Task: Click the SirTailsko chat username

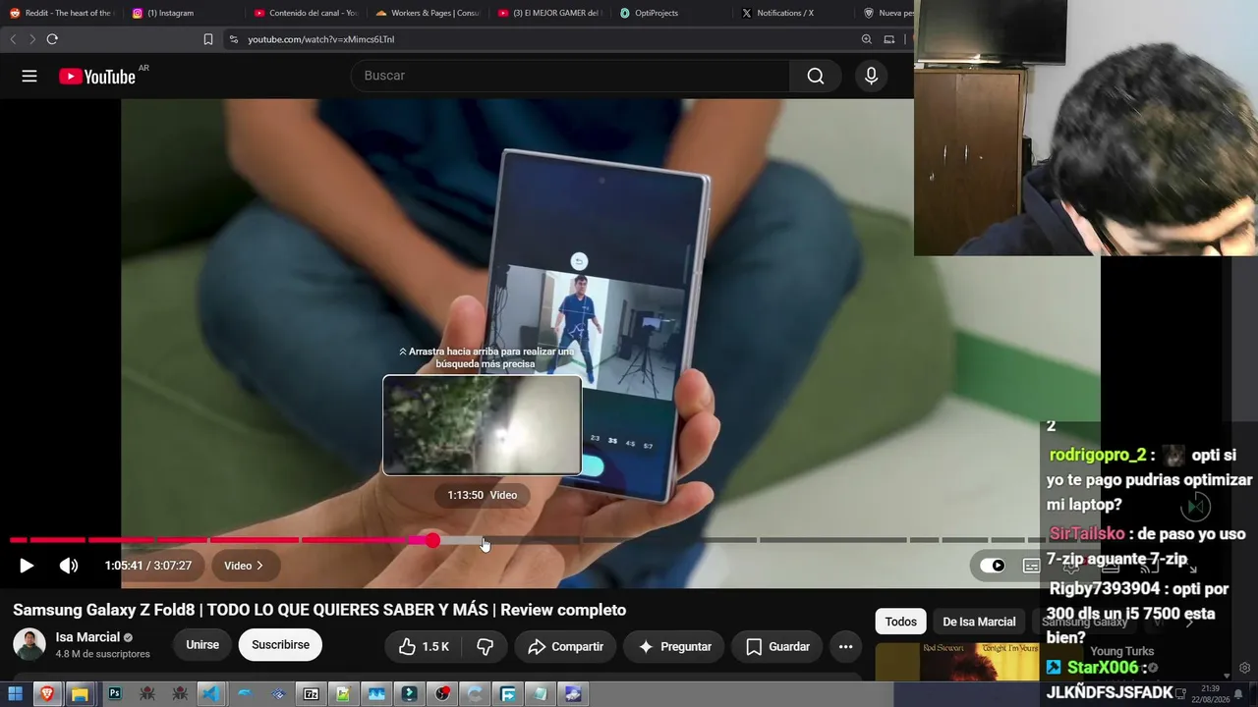Action: pyautogui.click(x=1087, y=534)
